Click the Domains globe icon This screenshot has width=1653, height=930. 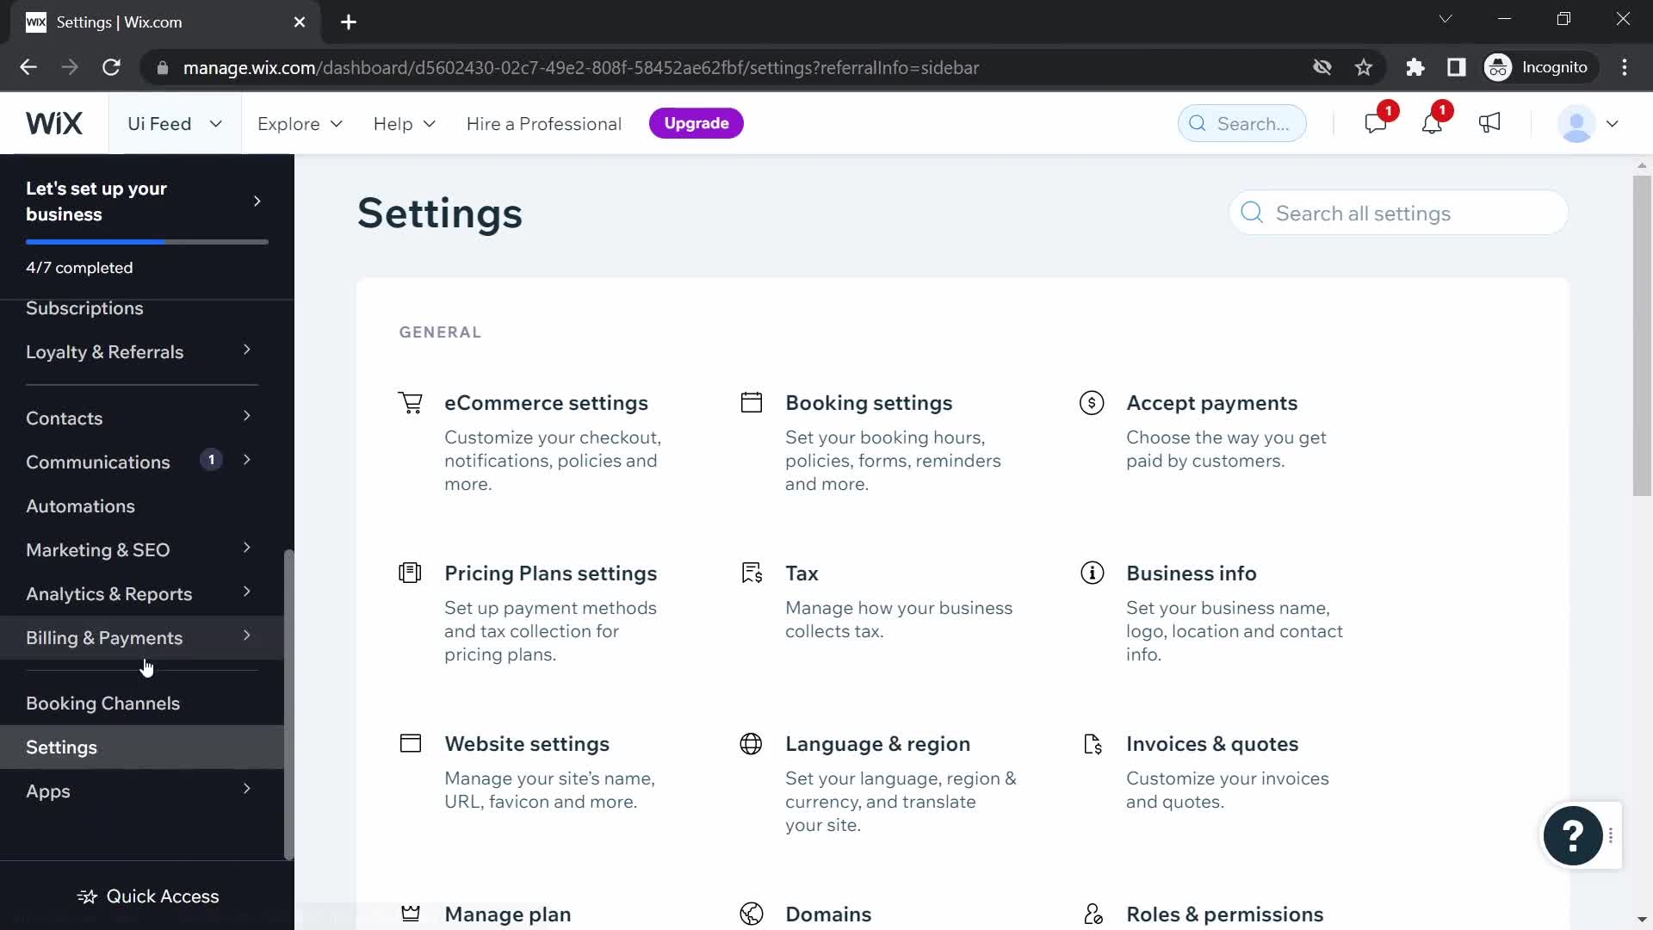pos(751,914)
